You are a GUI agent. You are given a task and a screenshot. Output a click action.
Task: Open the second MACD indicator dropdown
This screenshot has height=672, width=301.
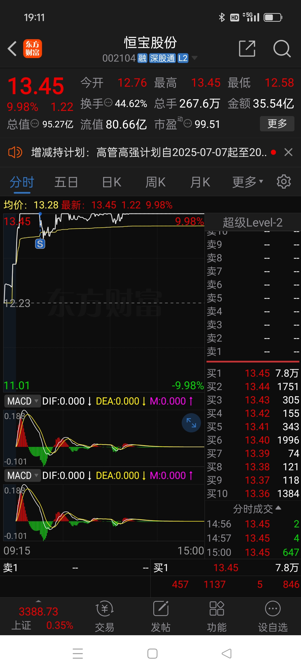pos(22,475)
